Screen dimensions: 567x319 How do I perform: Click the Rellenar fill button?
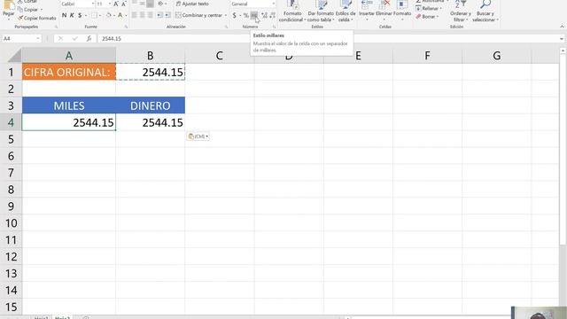pos(429,8)
